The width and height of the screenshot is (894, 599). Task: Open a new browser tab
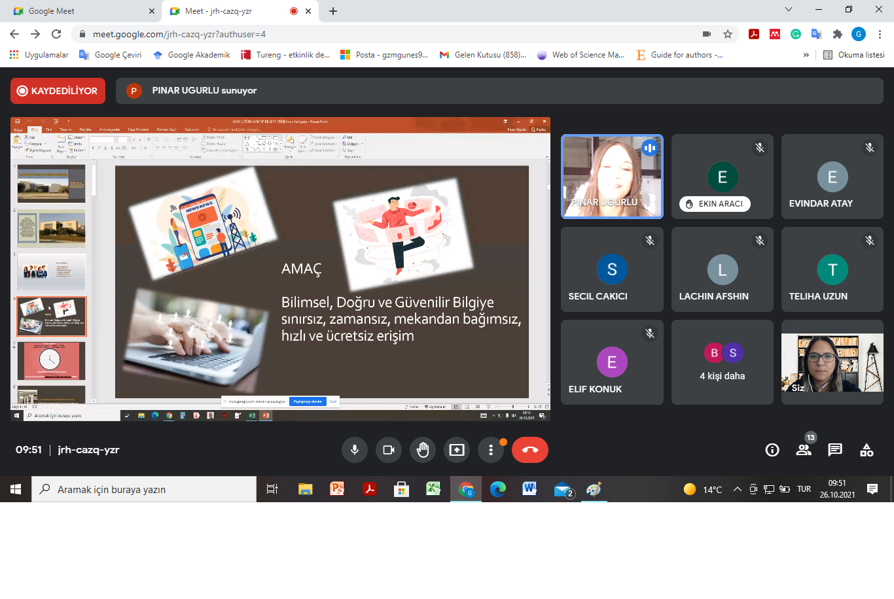point(333,11)
